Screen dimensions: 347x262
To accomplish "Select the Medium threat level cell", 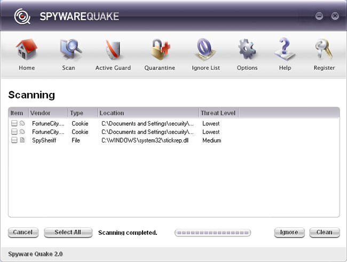I will coord(212,140).
